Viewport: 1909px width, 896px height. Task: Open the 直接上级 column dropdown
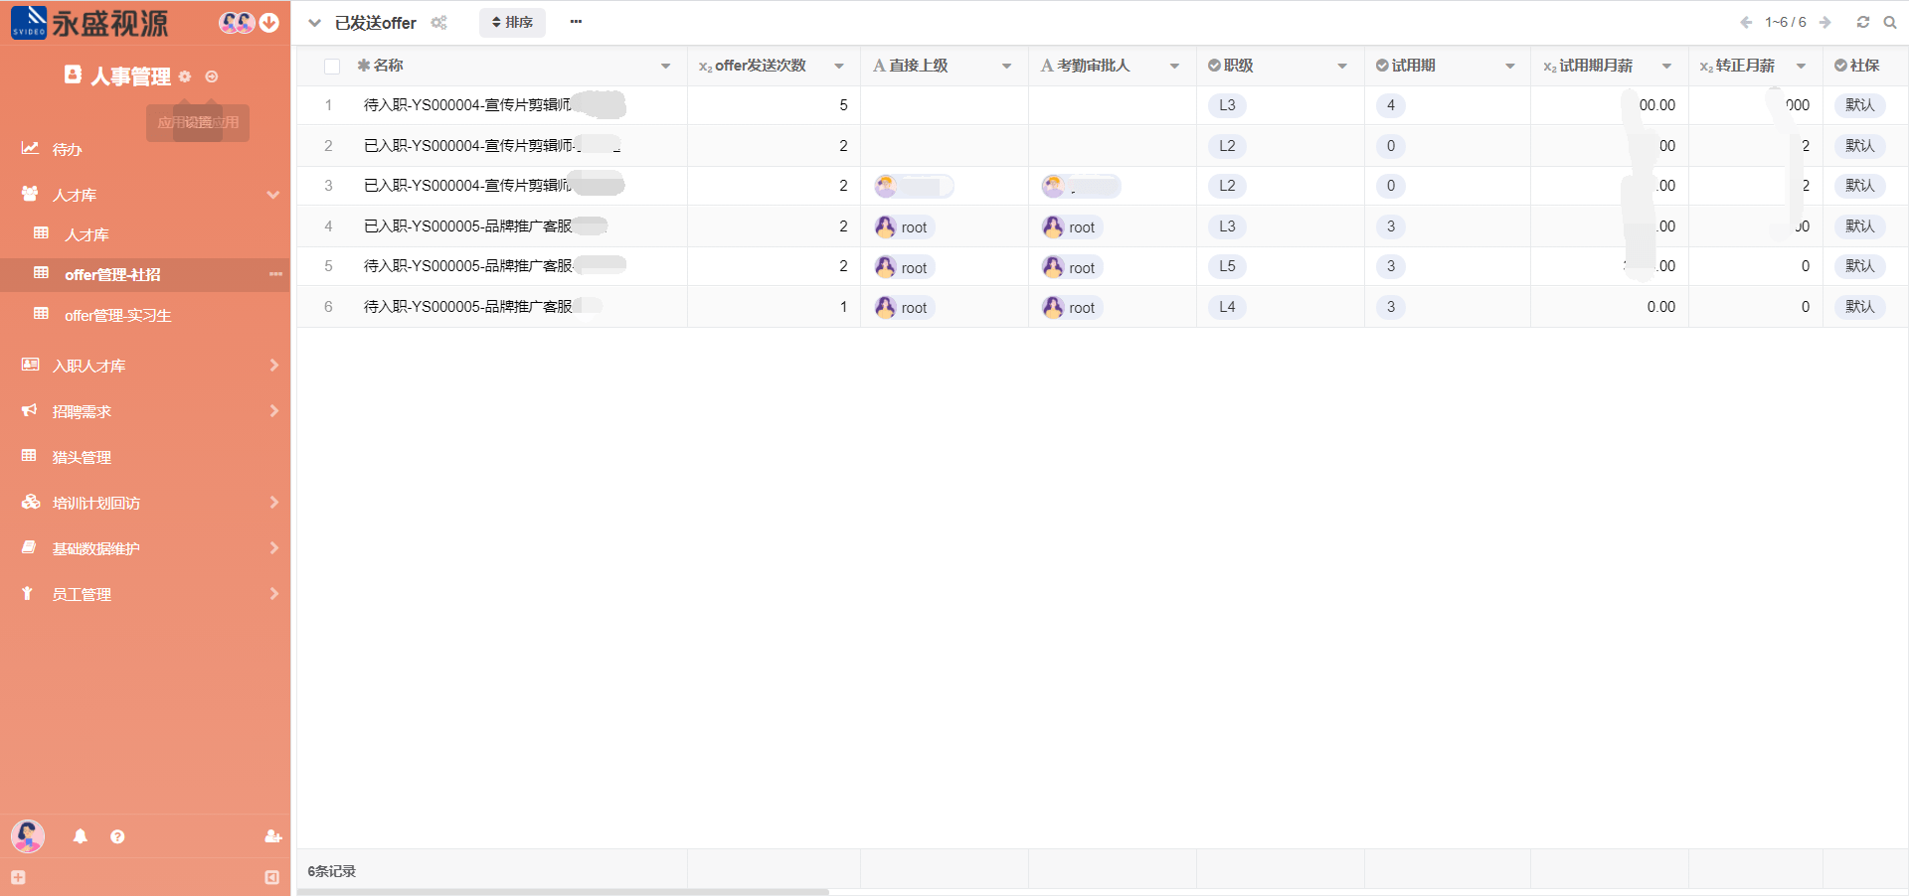point(1006,67)
